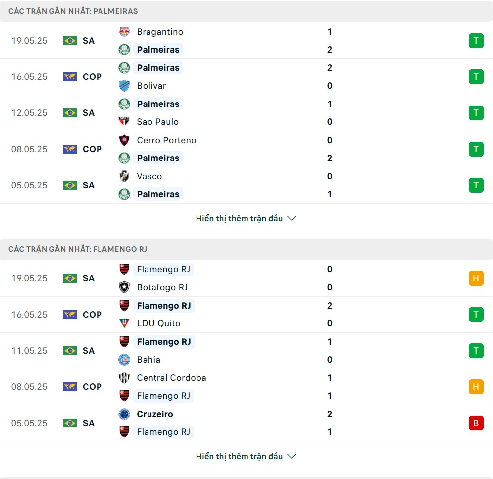The image size is (493, 479).
Task: Click the Cerro Porteno crest icon
Action: pyautogui.click(x=124, y=140)
